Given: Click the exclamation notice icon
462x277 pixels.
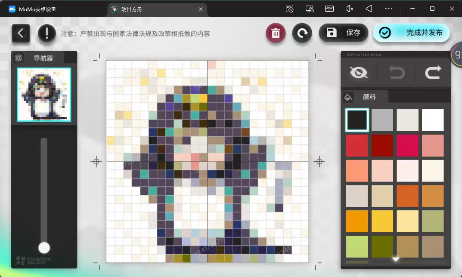Looking at the screenshot, I should [47, 33].
